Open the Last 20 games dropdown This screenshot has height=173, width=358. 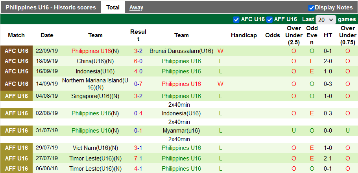[x=326, y=20]
